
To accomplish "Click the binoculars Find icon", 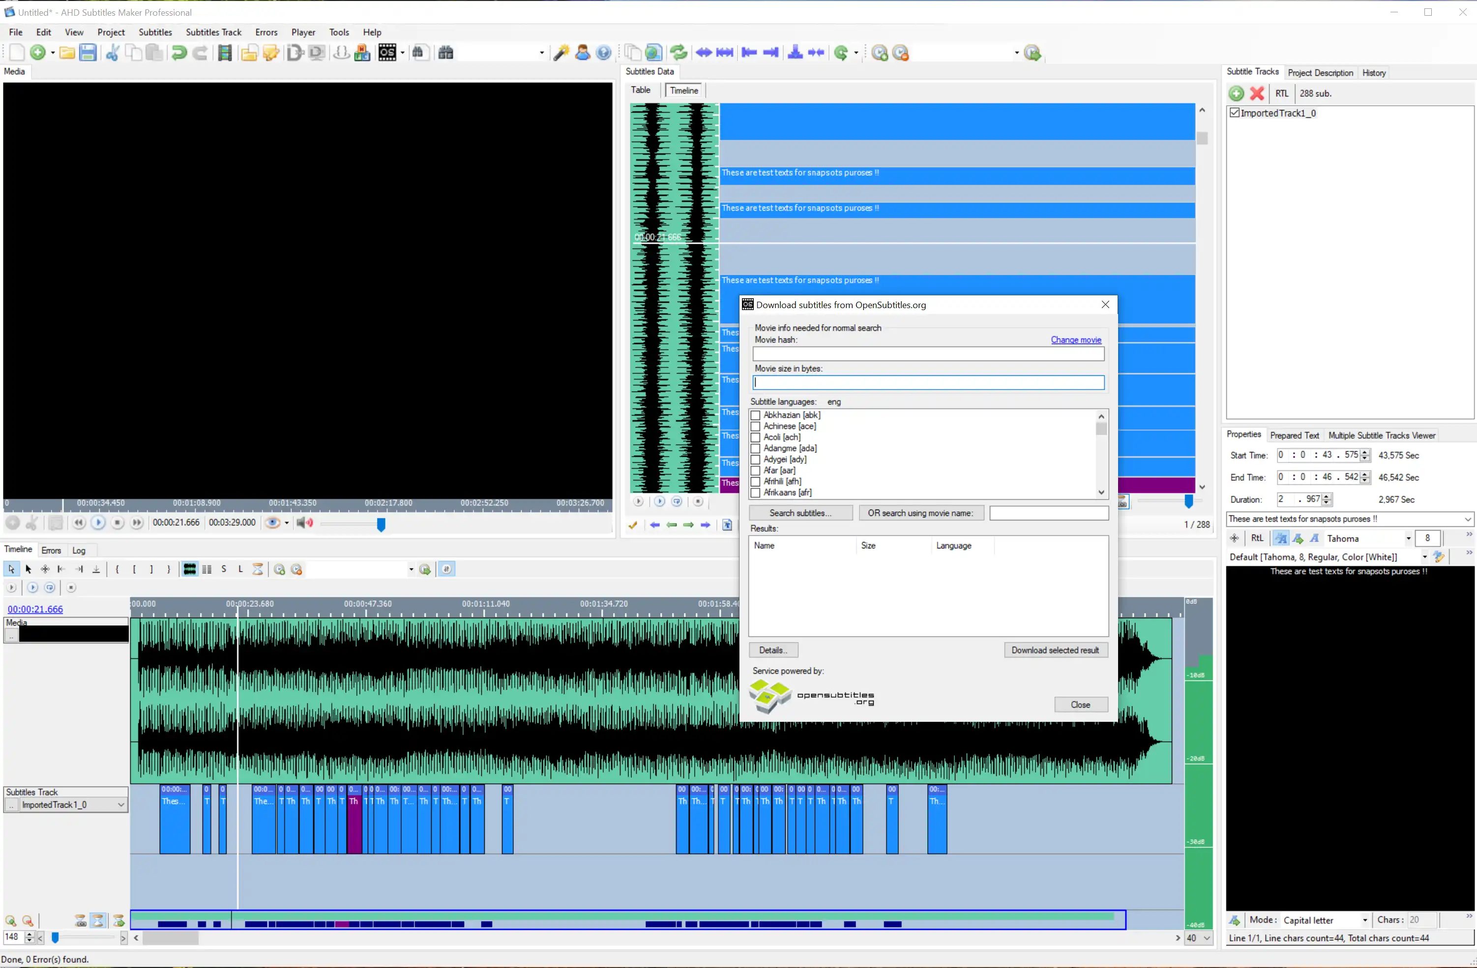I will pos(445,53).
